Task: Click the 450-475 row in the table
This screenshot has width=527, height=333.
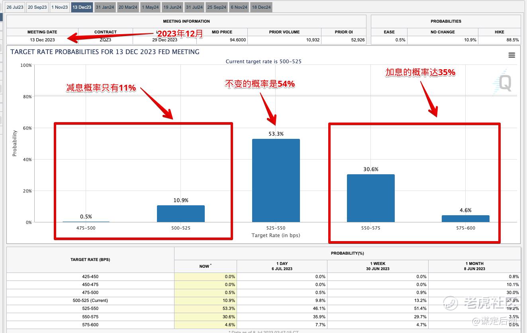Action: pyautogui.click(x=264, y=284)
